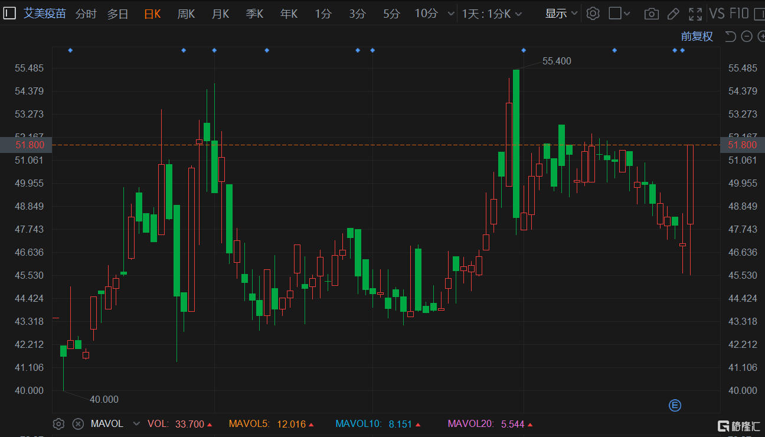Viewport: 765px width, 437px height.
Task: Take a chart screenshot with camera icon
Action: (x=651, y=14)
